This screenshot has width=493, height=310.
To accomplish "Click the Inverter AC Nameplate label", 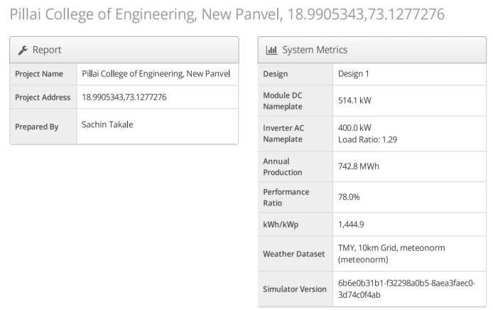I will pos(283,133).
